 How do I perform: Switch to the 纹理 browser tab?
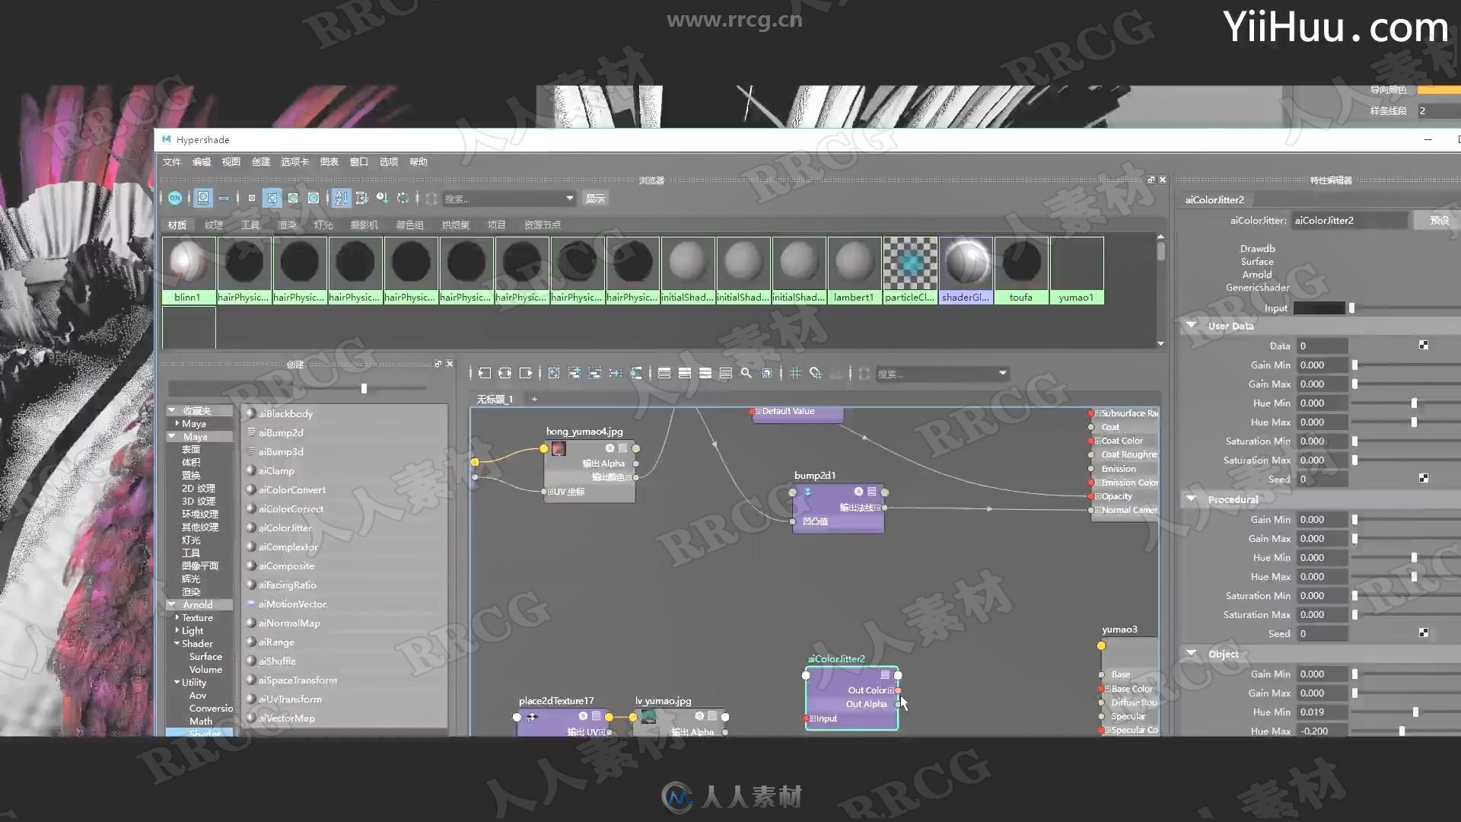click(x=214, y=225)
